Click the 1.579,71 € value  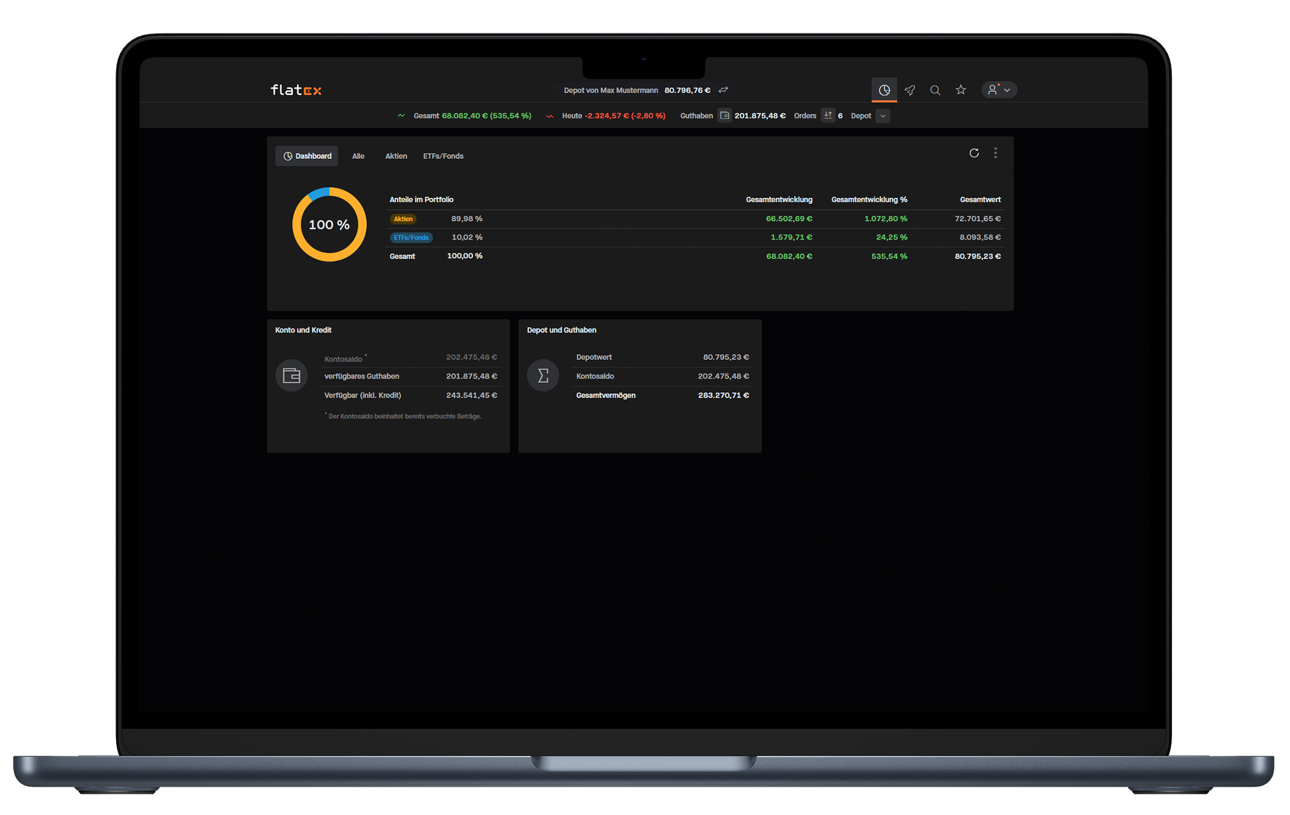pyautogui.click(x=792, y=237)
